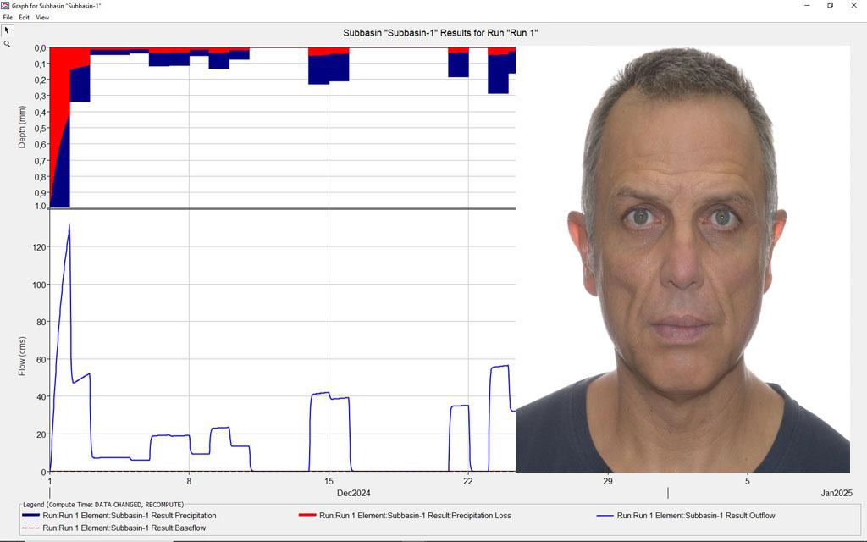
Task: Click the 'Dec2024' month label
Action: click(x=354, y=494)
